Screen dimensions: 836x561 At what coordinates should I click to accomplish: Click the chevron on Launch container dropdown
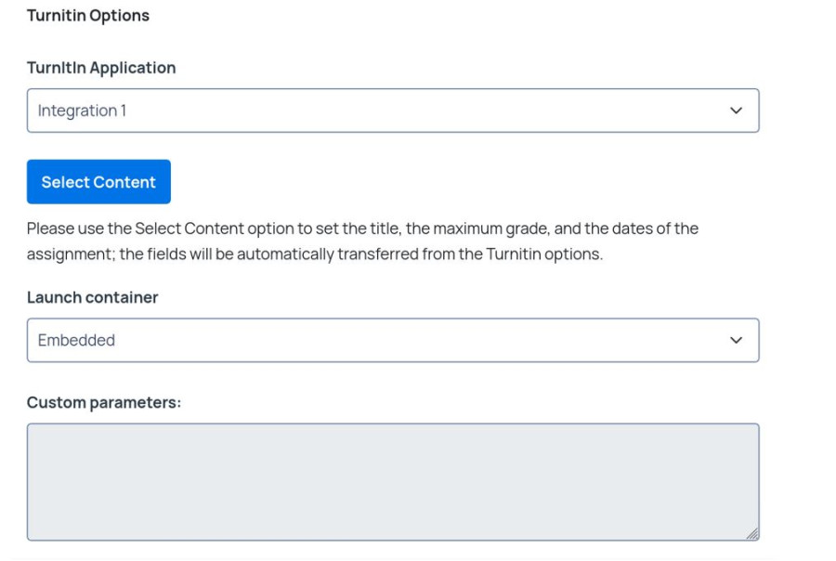click(x=736, y=340)
